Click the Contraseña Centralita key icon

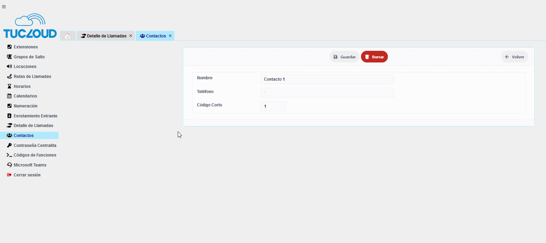pyautogui.click(x=9, y=146)
